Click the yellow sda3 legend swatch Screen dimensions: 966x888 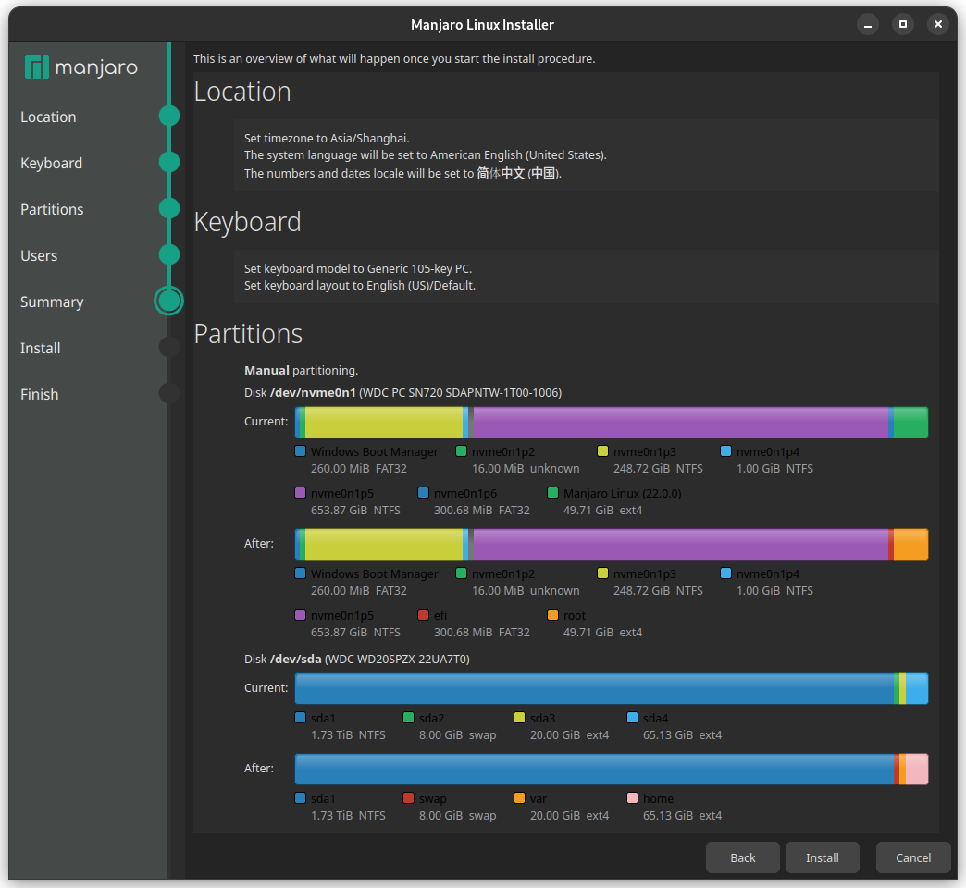[519, 718]
